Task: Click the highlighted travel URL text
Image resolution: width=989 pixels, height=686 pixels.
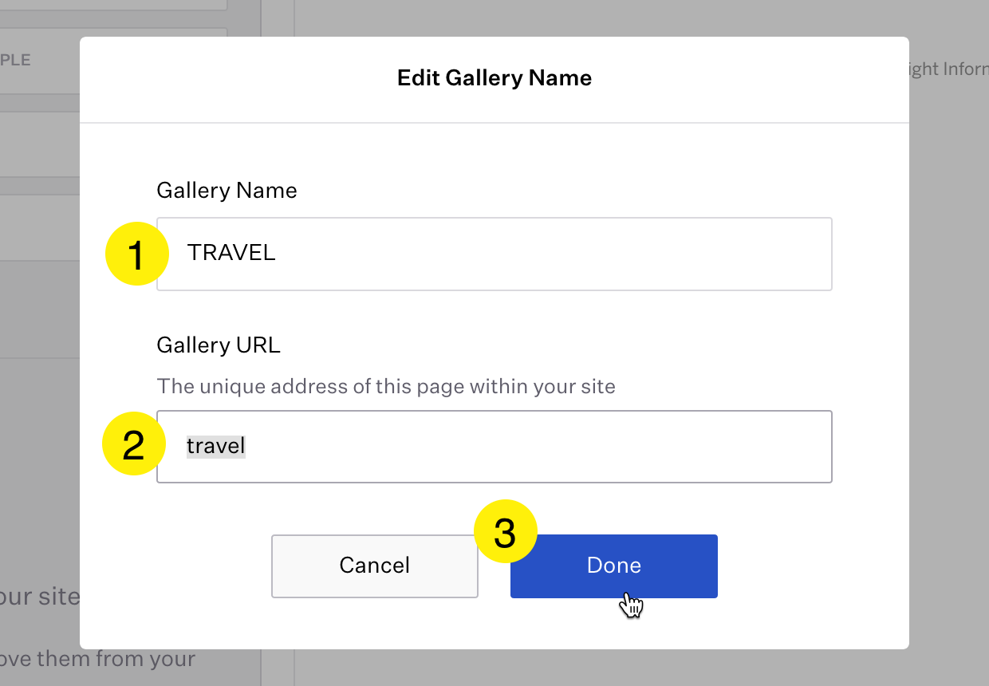Action: tap(215, 446)
